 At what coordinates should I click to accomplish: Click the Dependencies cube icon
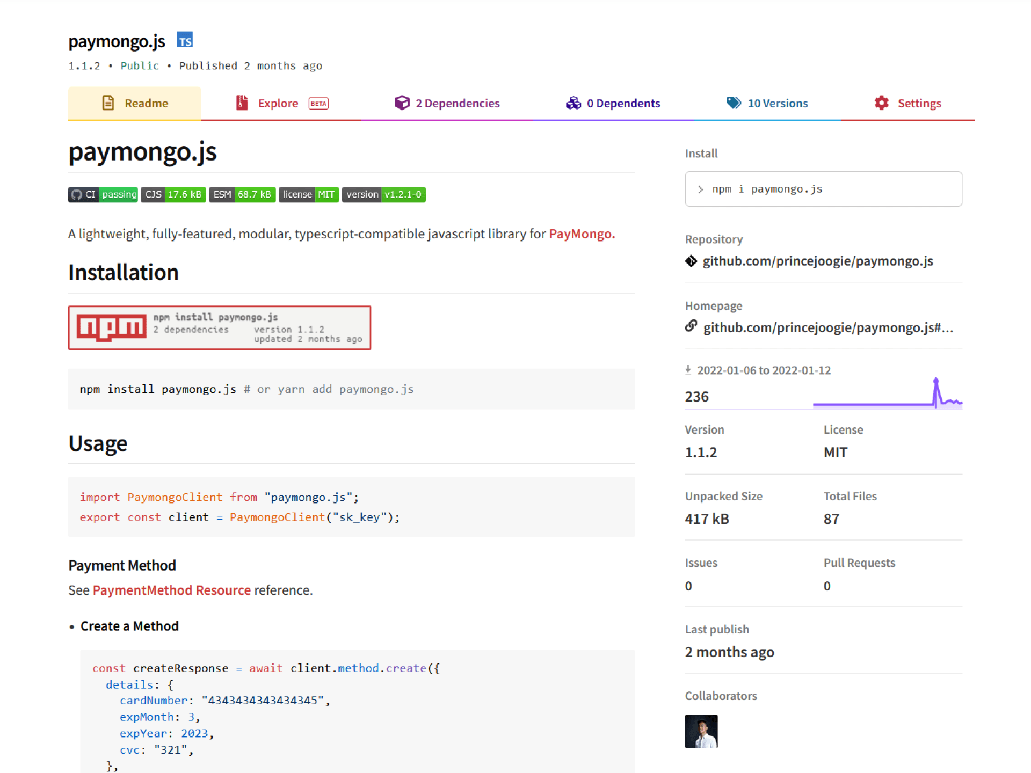click(x=402, y=103)
